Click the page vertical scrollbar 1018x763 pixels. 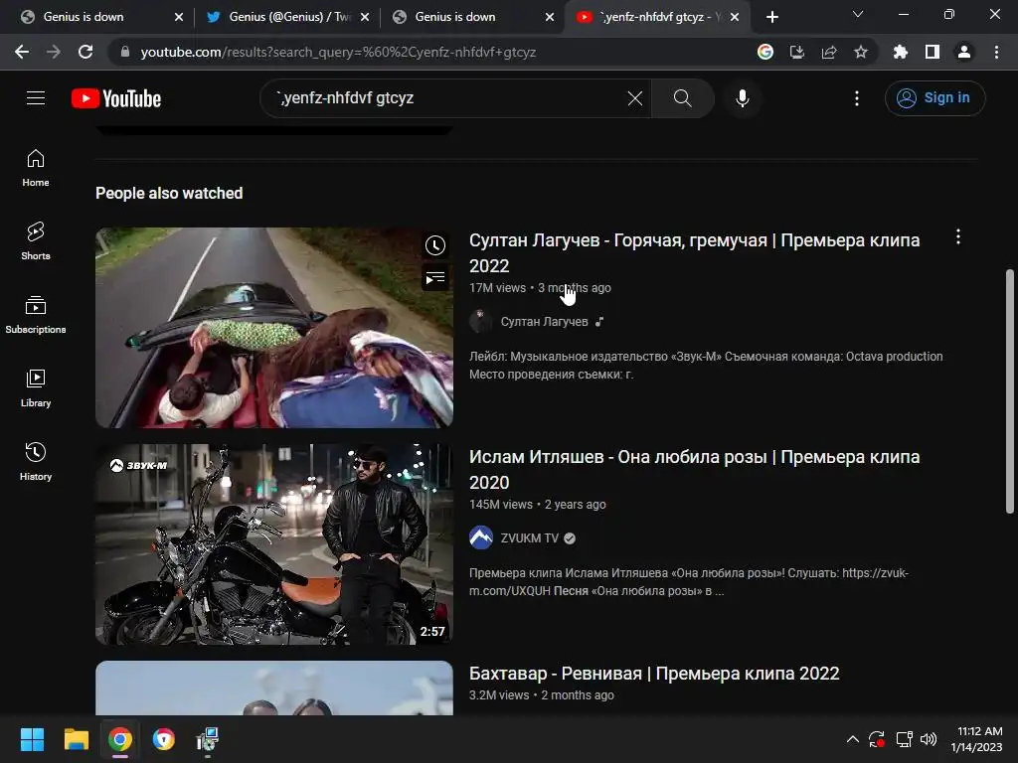[x=1010, y=391]
